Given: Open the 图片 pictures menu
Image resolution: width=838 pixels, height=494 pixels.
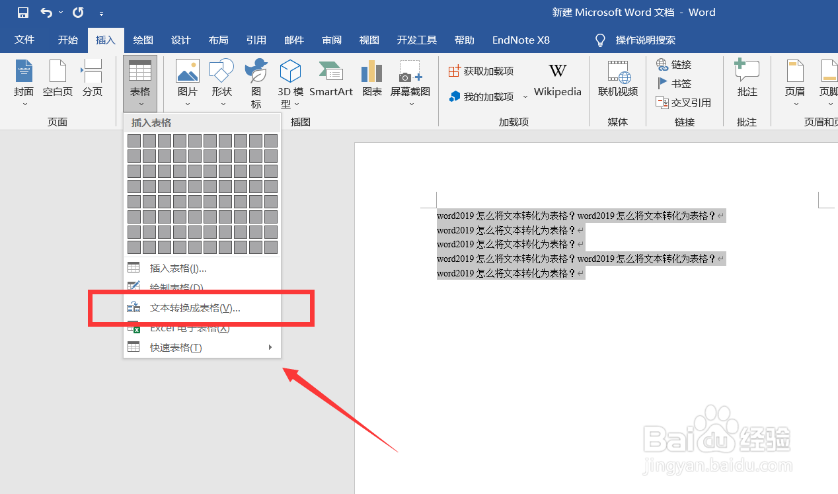Looking at the screenshot, I should [x=188, y=83].
